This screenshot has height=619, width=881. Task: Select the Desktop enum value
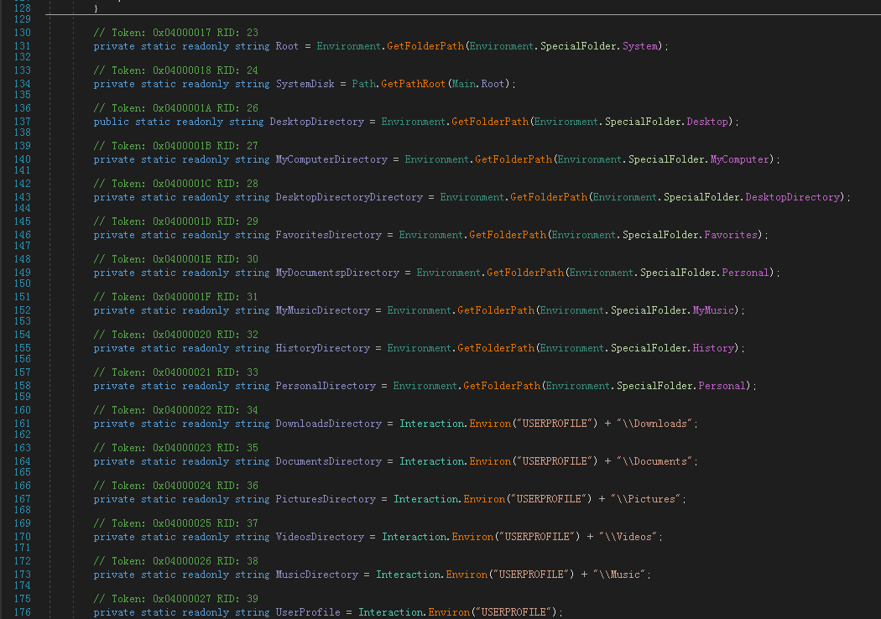[x=707, y=122]
